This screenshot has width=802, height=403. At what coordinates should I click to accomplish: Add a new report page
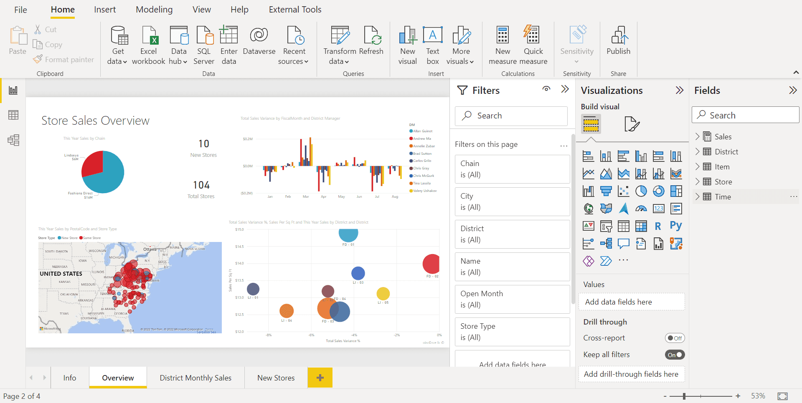(x=320, y=378)
